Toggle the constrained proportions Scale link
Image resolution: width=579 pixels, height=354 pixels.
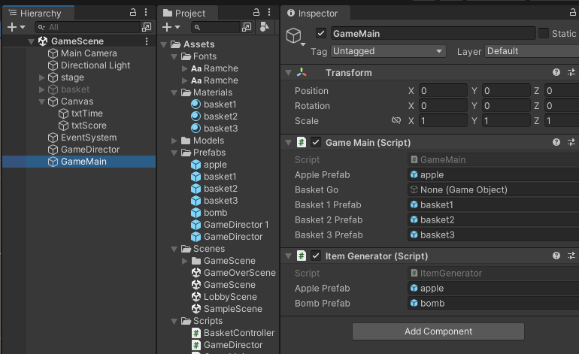tap(396, 120)
